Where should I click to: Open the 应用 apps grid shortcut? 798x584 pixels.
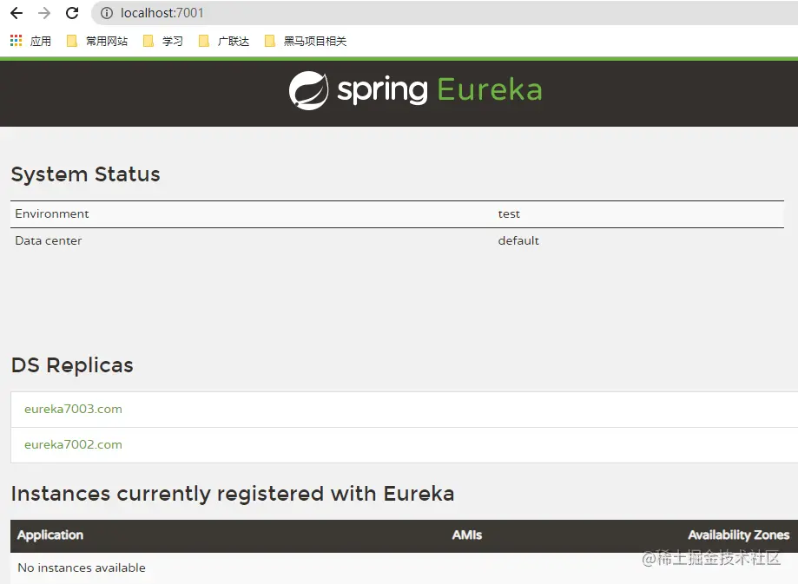coord(30,41)
